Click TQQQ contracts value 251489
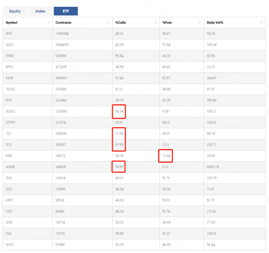 (x=61, y=89)
